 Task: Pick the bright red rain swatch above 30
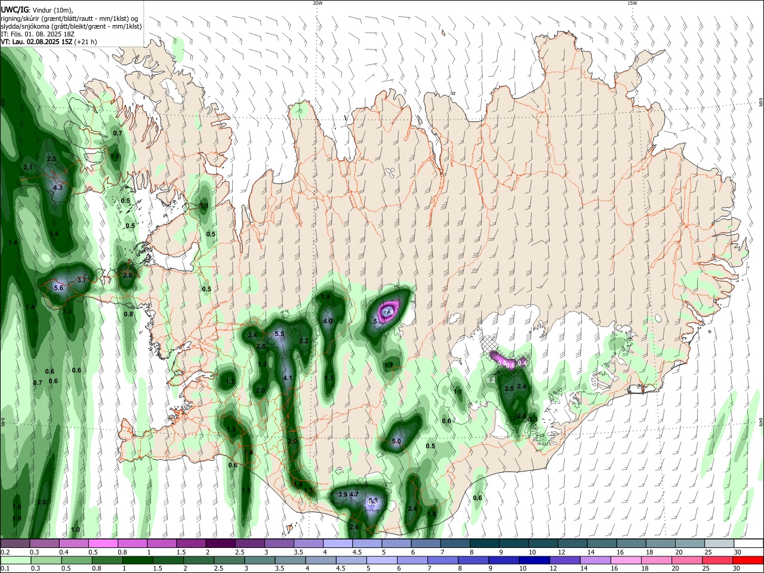click(747, 560)
